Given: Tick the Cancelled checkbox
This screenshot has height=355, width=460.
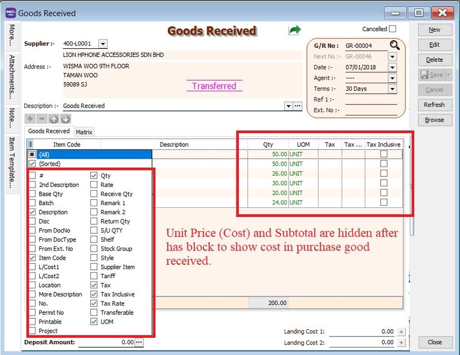Looking at the screenshot, I should [x=392, y=29].
